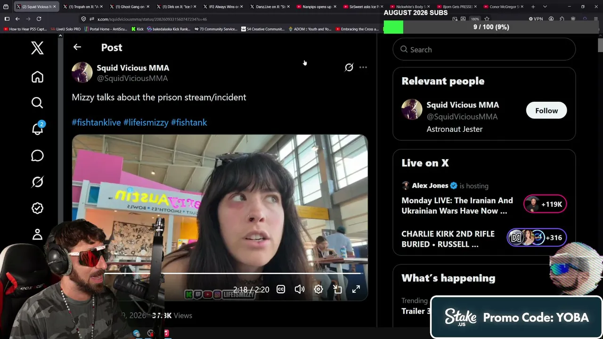Viewport: 603px width, 339px height.
Task: Open the ADOM :: Youth and Yo... bookmark
Action: coord(310,29)
